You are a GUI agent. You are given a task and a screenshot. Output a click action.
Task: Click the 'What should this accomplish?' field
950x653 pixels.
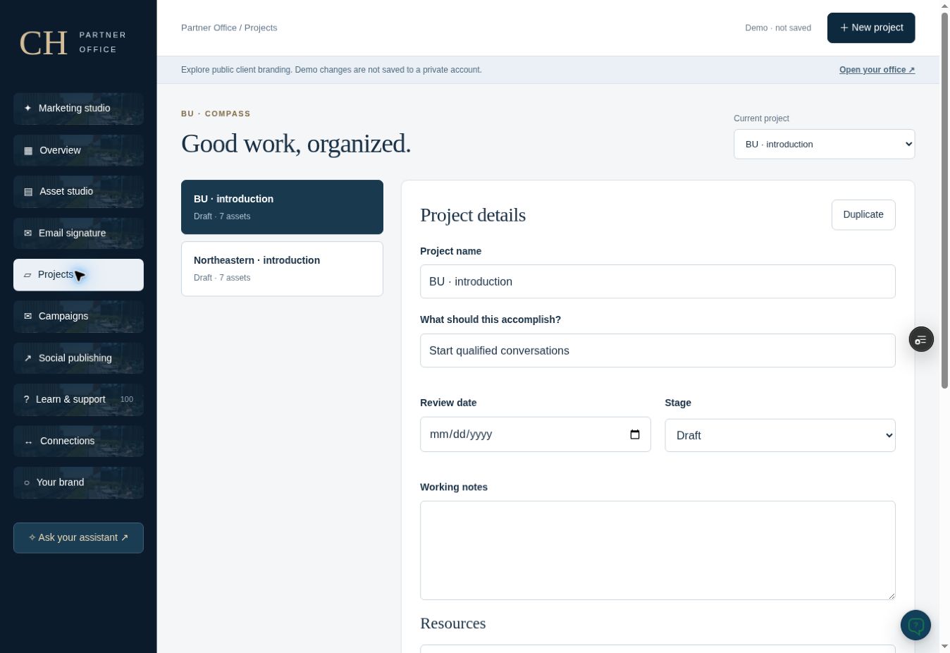(658, 350)
